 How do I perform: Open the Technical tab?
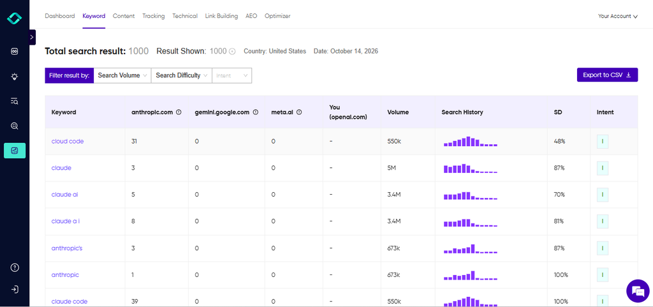click(185, 16)
